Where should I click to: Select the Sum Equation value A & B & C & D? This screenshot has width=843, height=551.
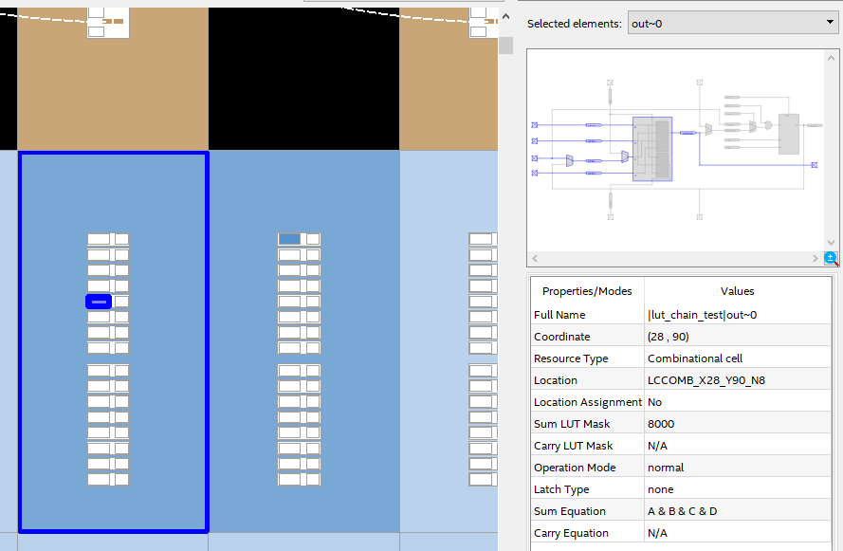[682, 511]
